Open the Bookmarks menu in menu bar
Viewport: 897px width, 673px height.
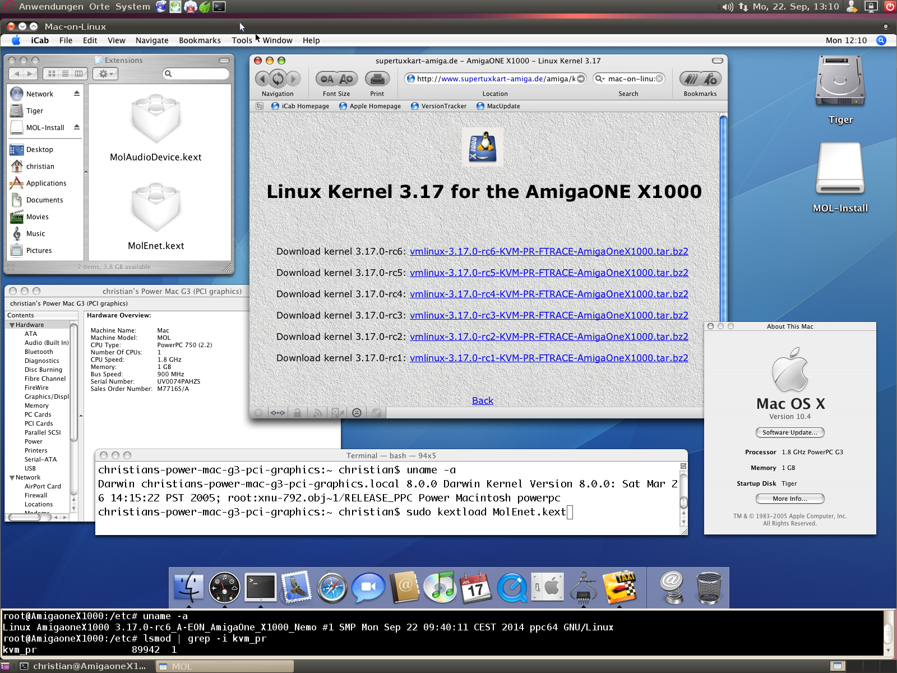click(200, 40)
